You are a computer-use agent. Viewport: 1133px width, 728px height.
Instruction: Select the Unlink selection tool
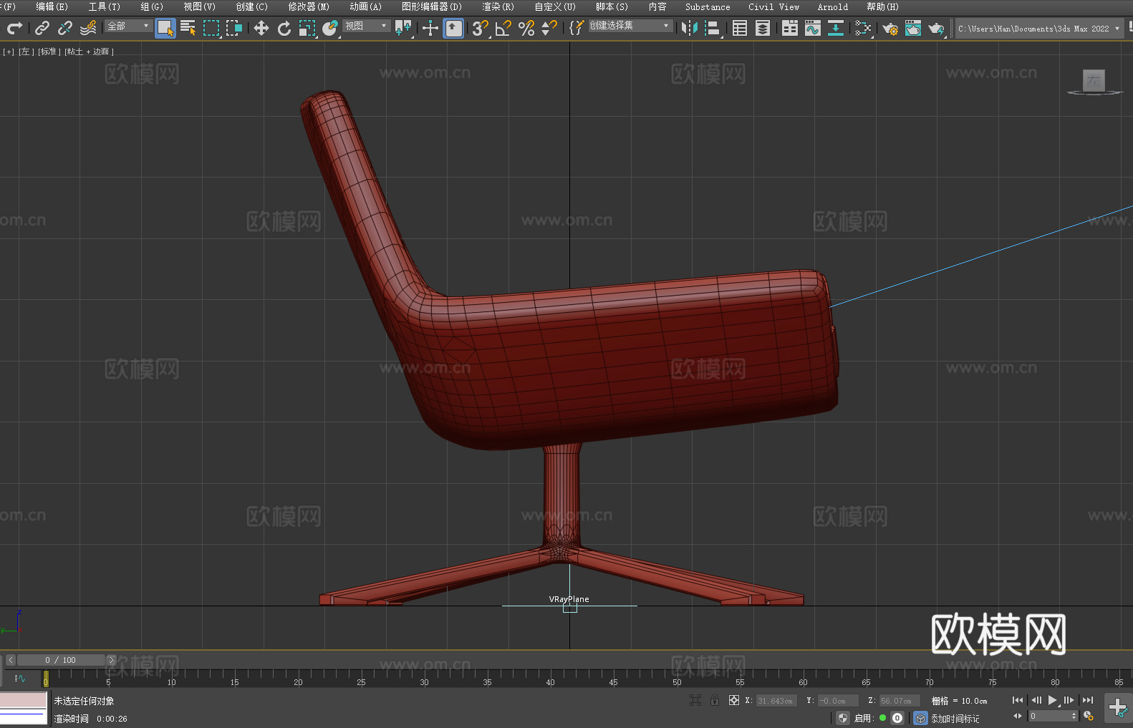point(65,28)
